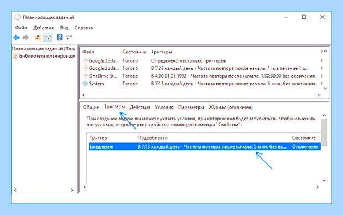Switch to the Триггеры tab

point(115,107)
